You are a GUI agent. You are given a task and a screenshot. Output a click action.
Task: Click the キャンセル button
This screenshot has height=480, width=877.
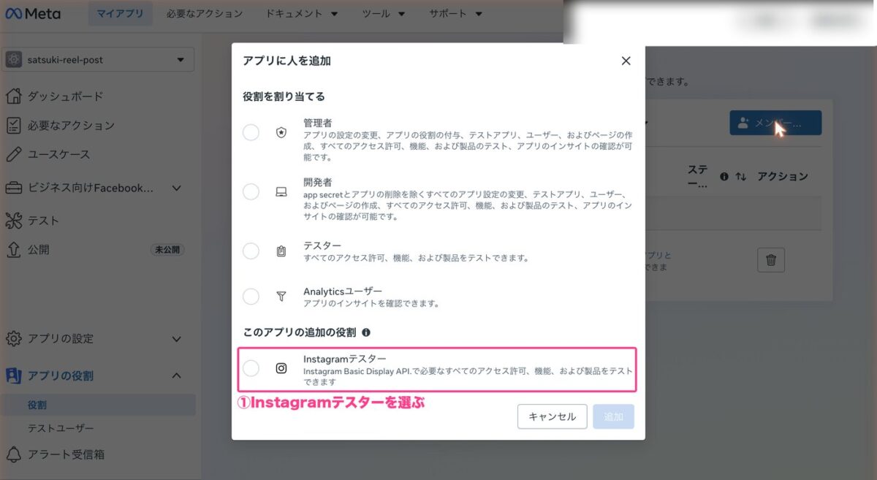pos(552,416)
